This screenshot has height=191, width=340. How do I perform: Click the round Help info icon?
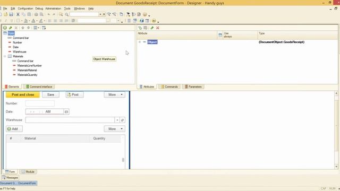point(145,14)
